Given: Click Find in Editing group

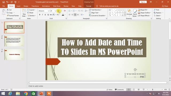Looking at the screenshot, I should pyautogui.click(x=157, y=10).
